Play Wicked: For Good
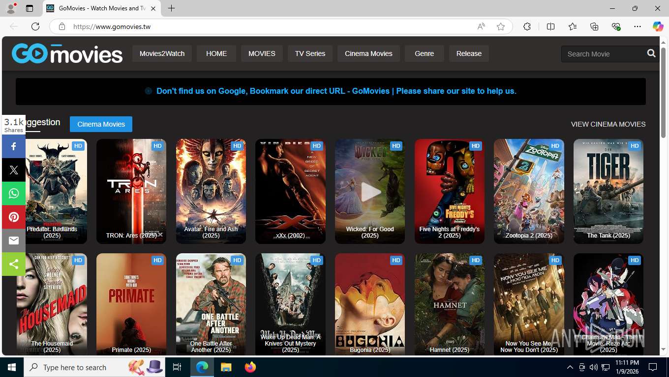Image resolution: width=669 pixels, height=377 pixels. coord(370,191)
